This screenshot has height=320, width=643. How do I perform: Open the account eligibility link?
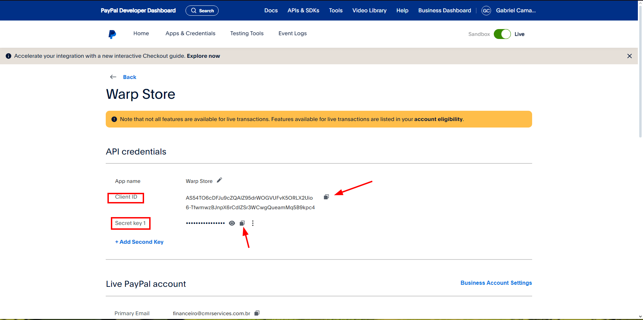pyautogui.click(x=438, y=119)
